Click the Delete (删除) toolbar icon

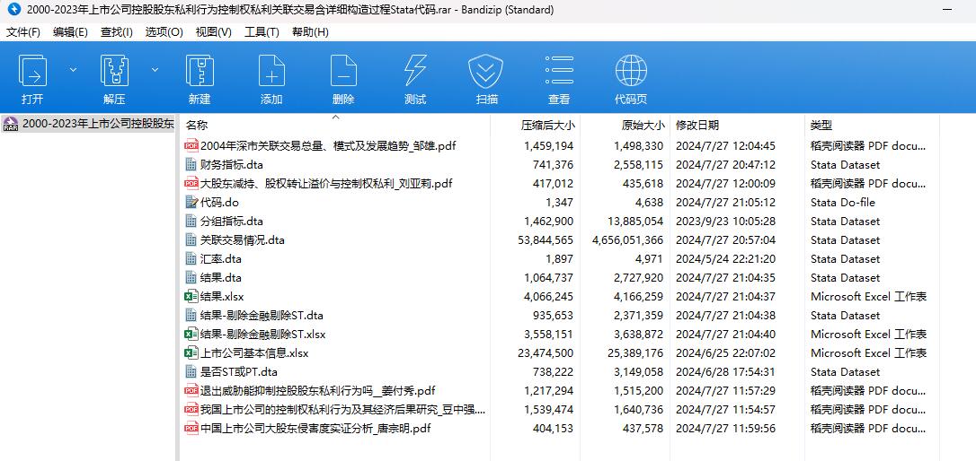[343, 70]
